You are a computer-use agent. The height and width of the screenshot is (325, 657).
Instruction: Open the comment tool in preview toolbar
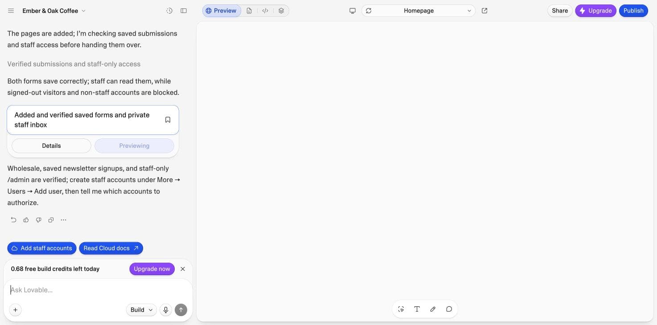[x=449, y=309]
